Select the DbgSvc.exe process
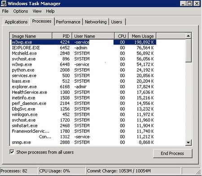Viewport: 202px width, 176px height. (84, 109)
